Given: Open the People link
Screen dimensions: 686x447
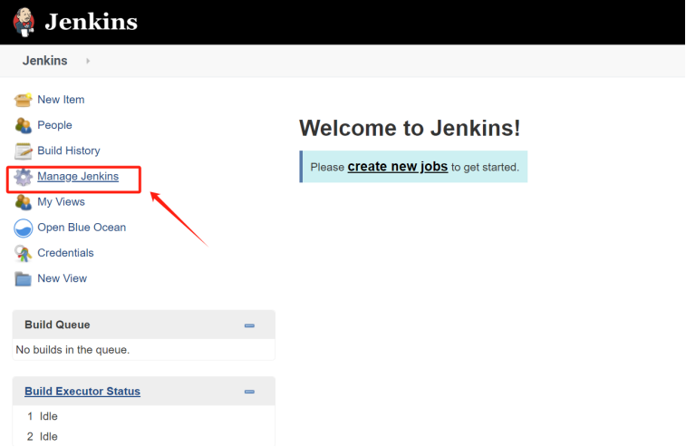Looking at the screenshot, I should (54, 125).
